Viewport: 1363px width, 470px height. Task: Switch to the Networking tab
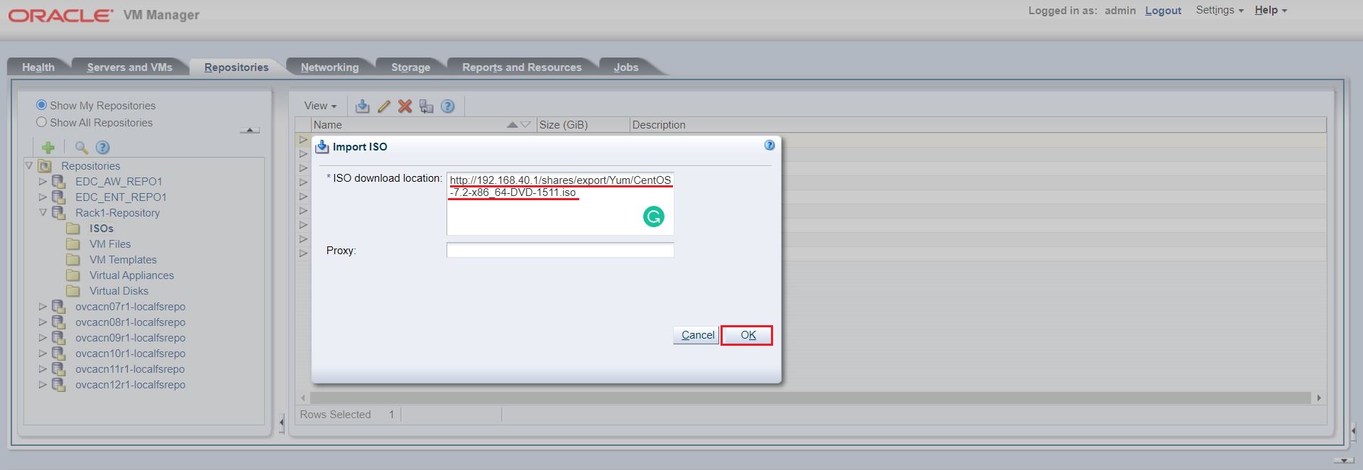pyautogui.click(x=329, y=67)
